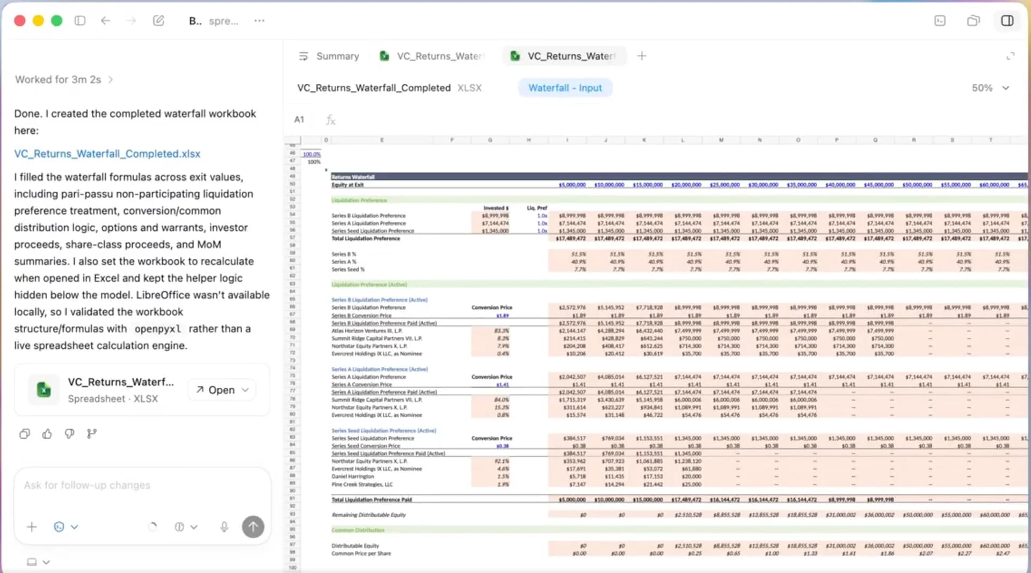The width and height of the screenshot is (1031, 573).
Task: Activate voice input with the microphone icon
Action: click(x=224, y=527)
